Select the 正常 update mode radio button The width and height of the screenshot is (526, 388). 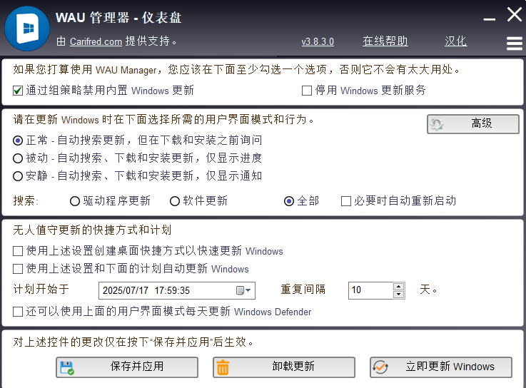coord(18,141)
